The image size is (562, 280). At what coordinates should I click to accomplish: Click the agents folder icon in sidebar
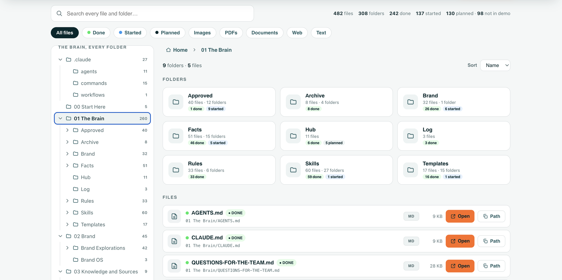[76, 71]
